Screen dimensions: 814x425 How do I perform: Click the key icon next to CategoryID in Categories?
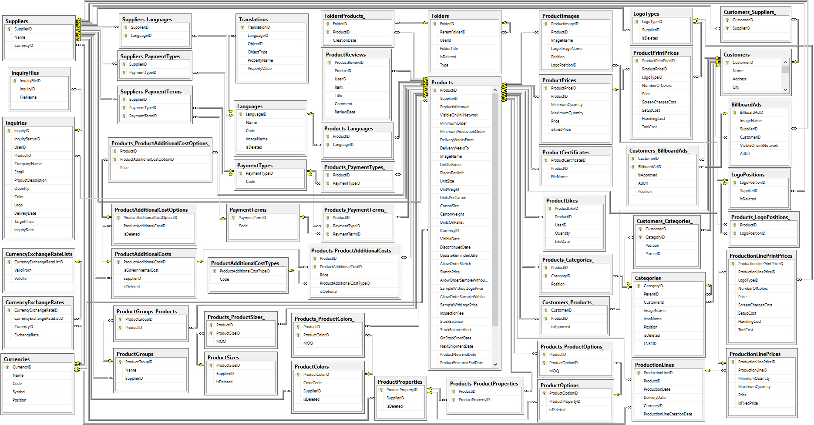[639, 286]
